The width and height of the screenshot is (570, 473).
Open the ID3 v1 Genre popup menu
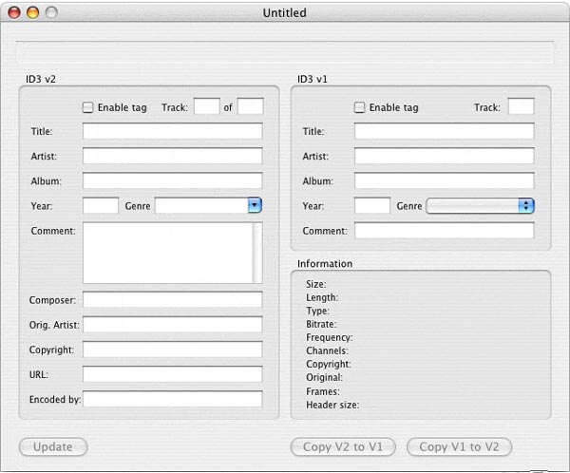point(480,206)
